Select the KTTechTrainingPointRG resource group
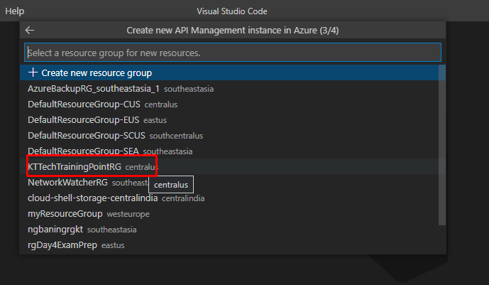The width and height of the screenshot is (489, 285). pyautogui.click(x=75, y=166)
